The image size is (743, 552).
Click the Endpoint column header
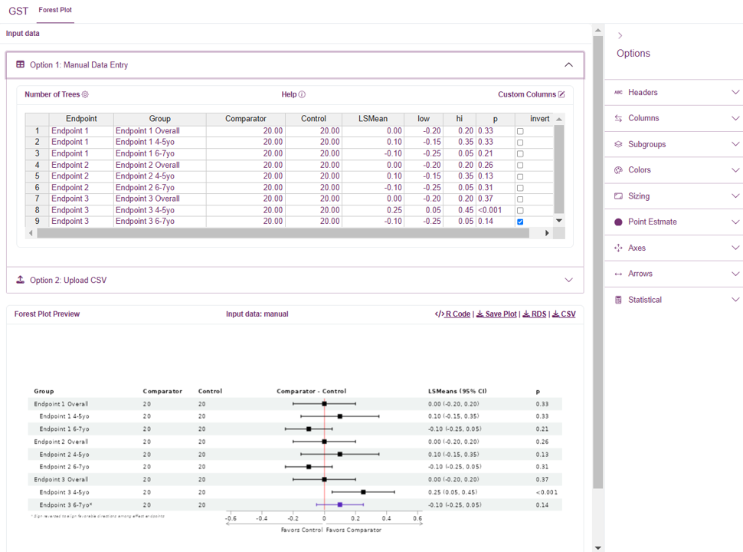click(81, 119)
